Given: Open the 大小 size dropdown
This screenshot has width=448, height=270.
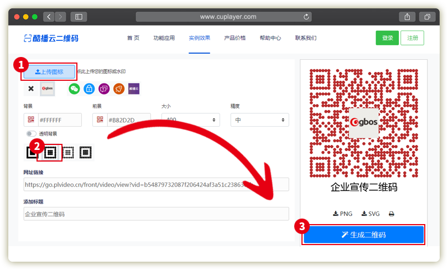Looking at the screenshot, I should tap(190, 120).
